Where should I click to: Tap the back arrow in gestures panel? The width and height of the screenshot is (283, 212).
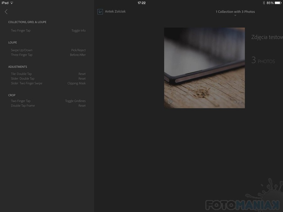point(6,12)
